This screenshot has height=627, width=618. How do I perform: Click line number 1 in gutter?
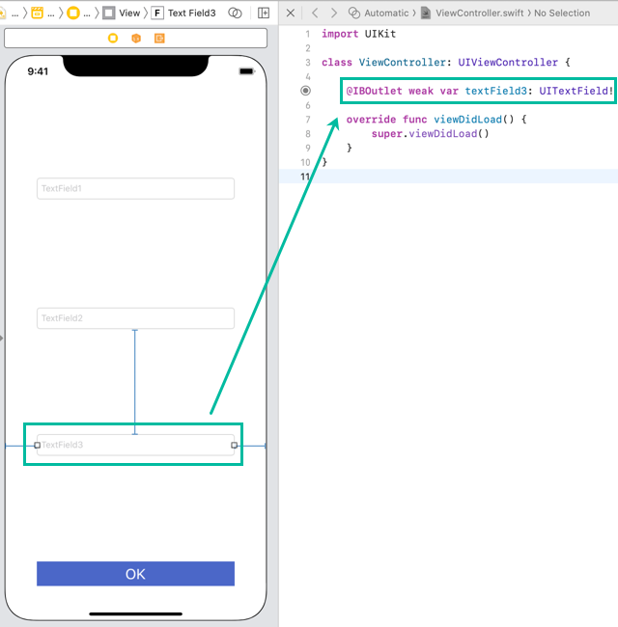click(308, 34)
